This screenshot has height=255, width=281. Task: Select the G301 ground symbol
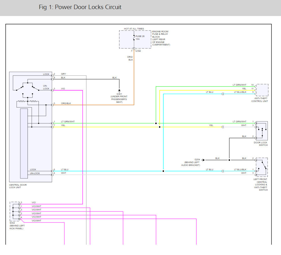pyautogui.click(x=119, y=91)
